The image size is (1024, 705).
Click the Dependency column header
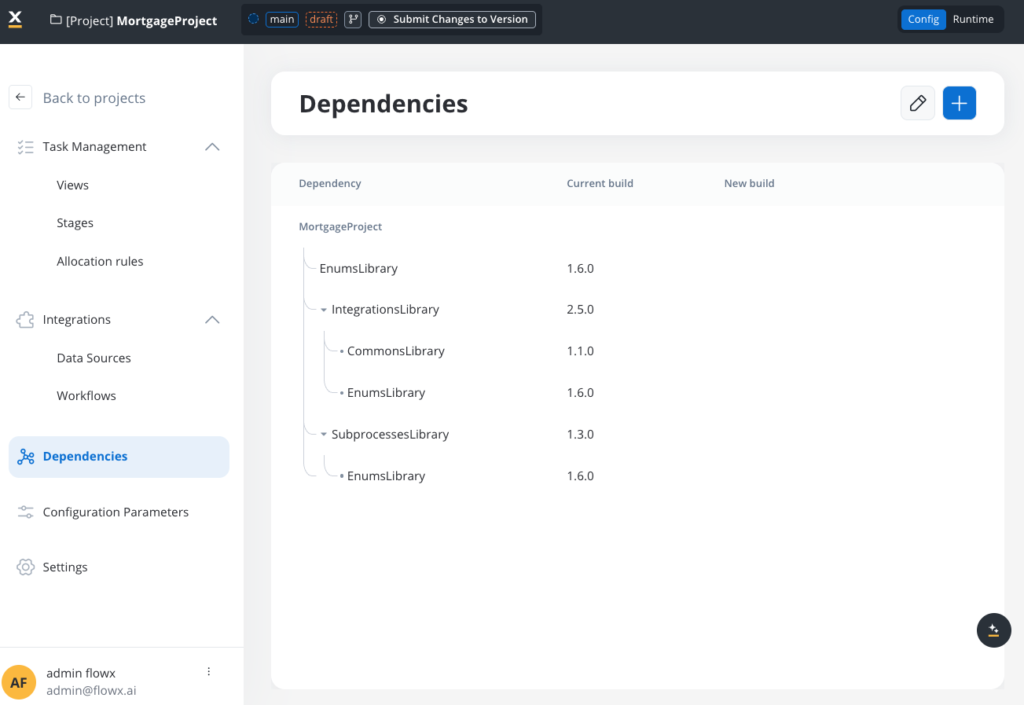[x=330, y=184]
